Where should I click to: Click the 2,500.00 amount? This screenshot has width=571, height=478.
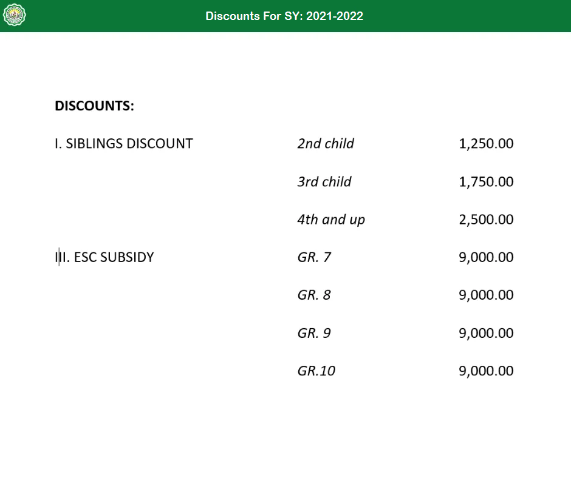[486, 220]
